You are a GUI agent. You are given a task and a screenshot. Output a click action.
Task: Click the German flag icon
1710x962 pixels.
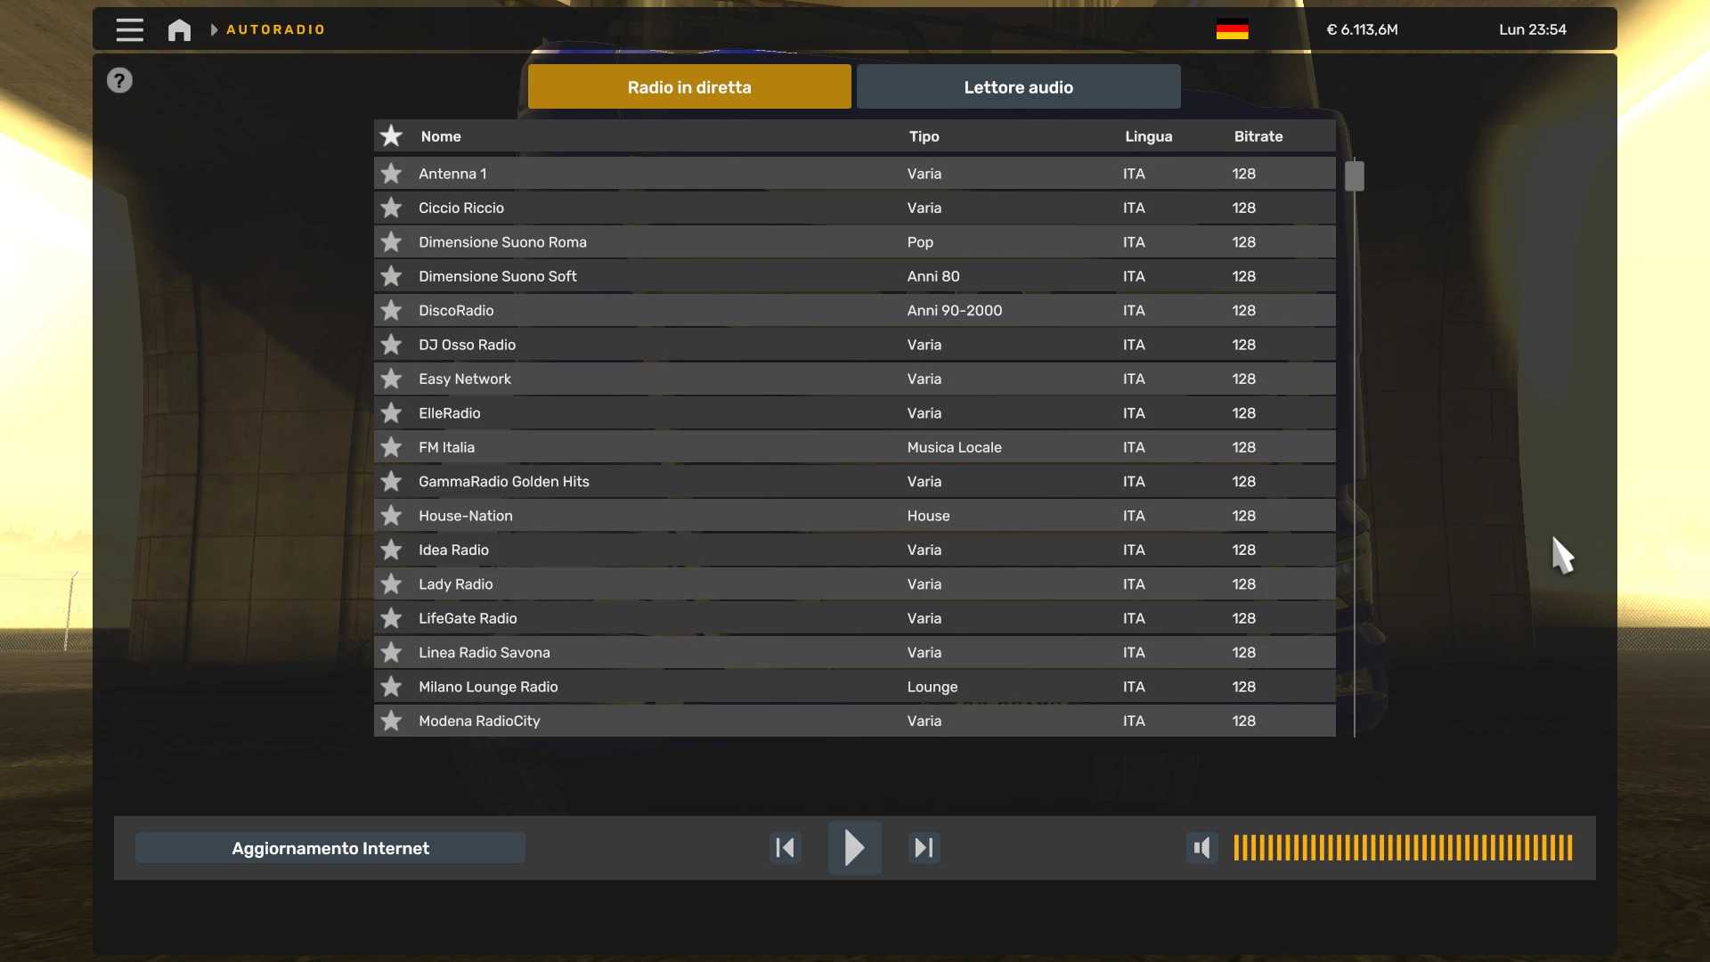[x=1232, y=29]
